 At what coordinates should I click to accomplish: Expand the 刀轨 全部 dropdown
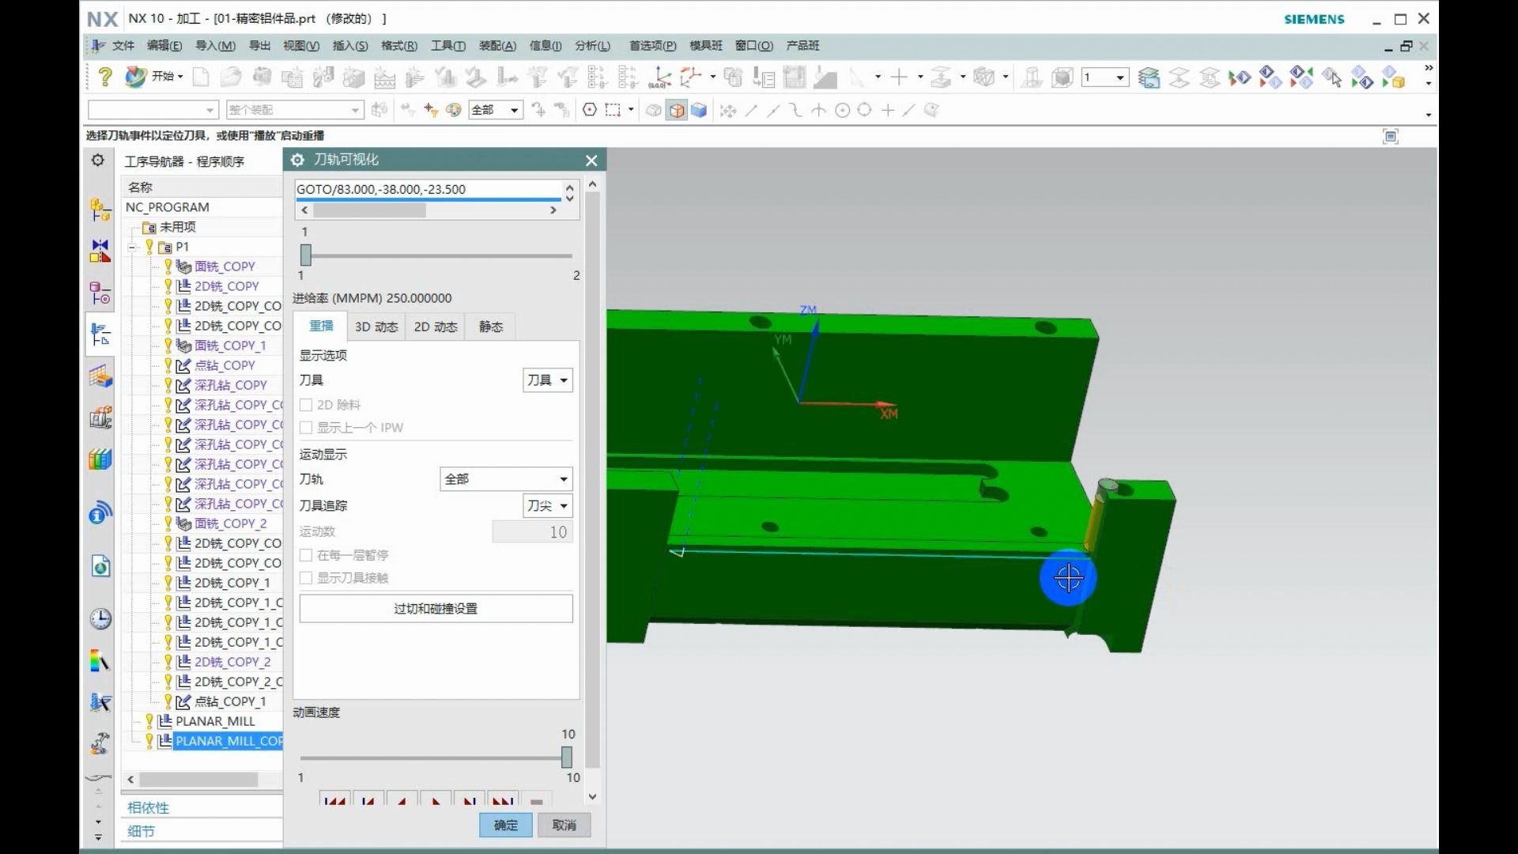coord(505,479)
